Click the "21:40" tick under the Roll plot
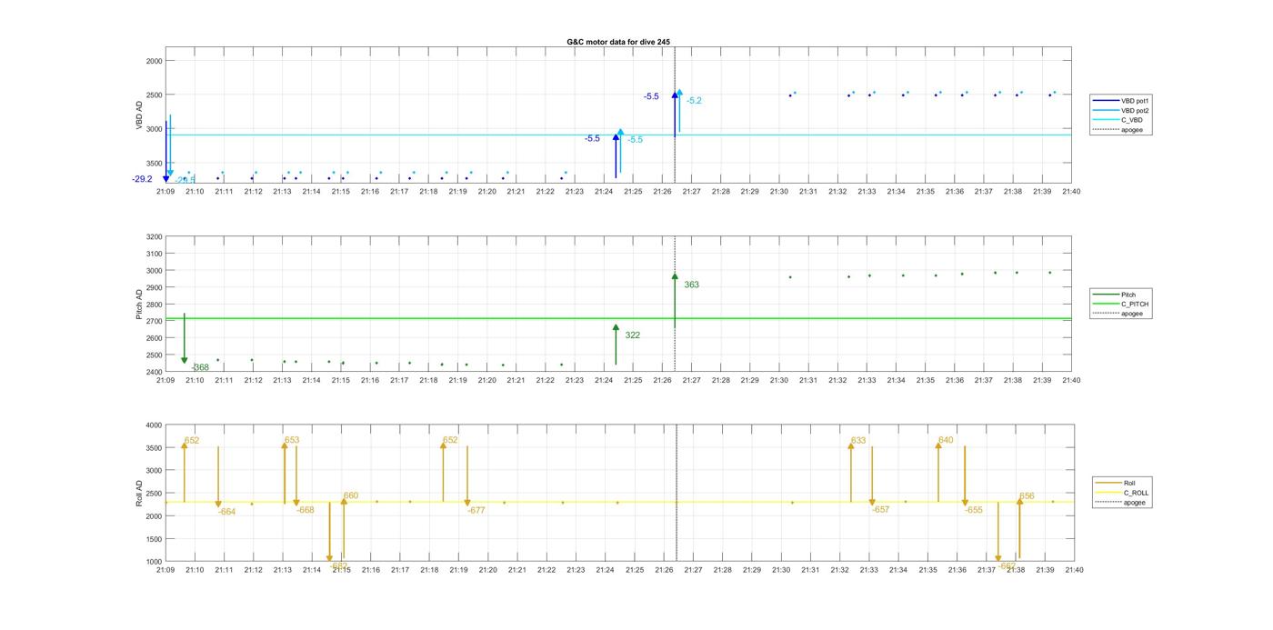Screen dimensions: 1273x630 point(1074,570)
